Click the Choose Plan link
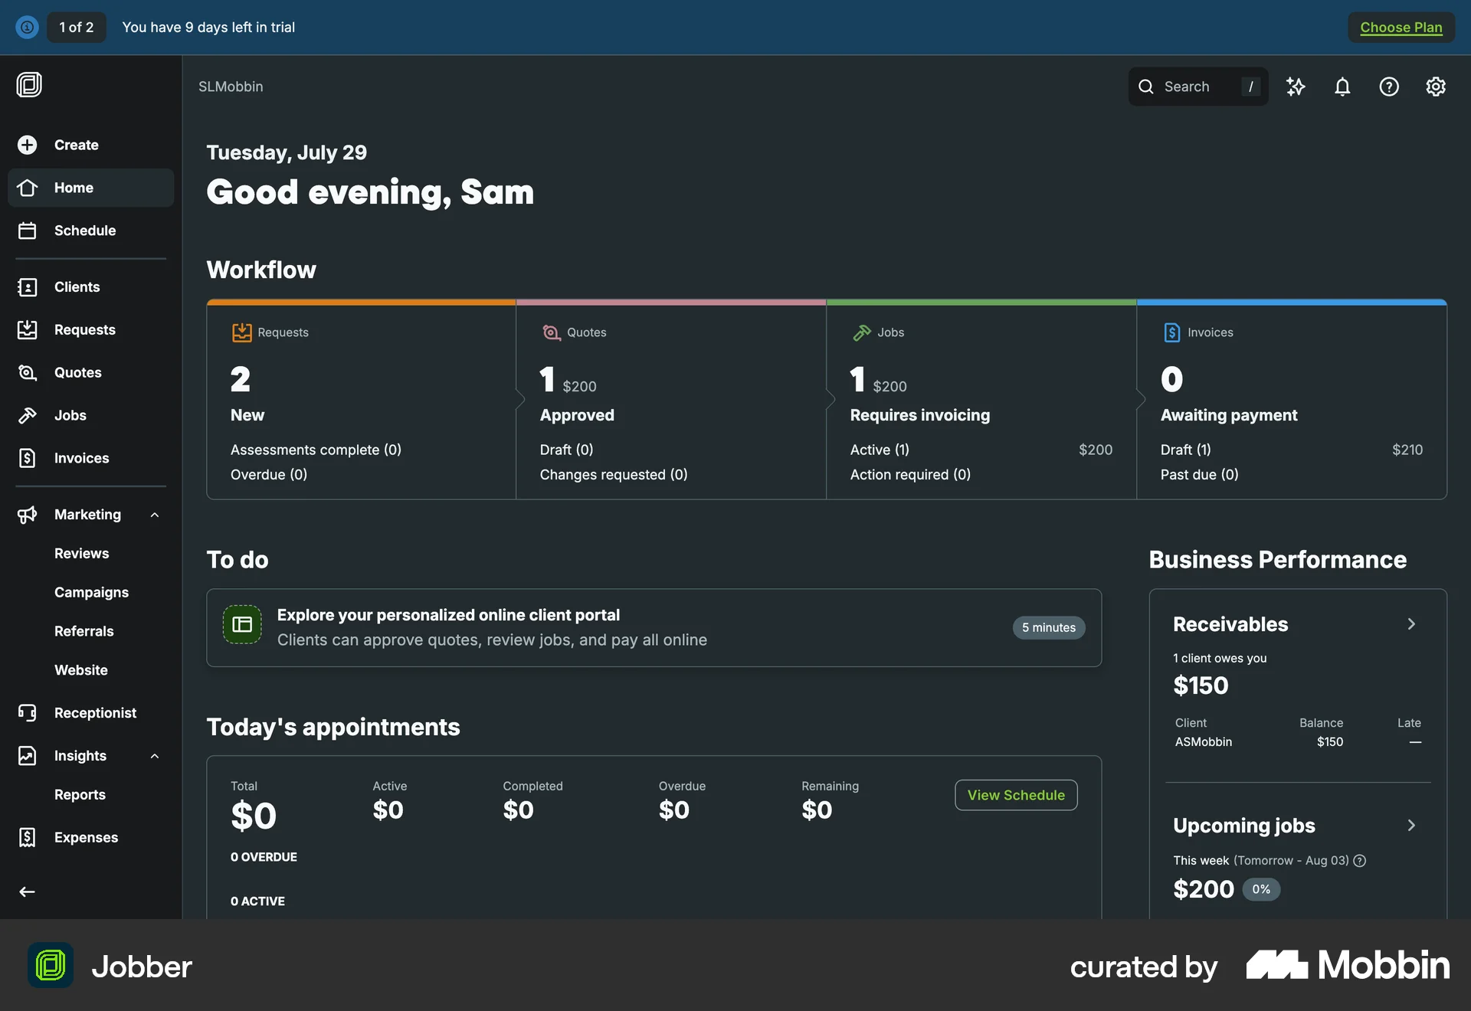Viewport: 1471px width, 1011px height. click(1401, 27)
